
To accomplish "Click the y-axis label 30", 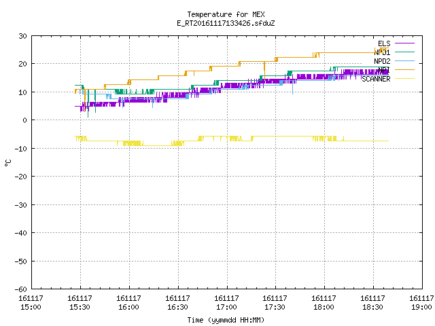I will 22,36.
